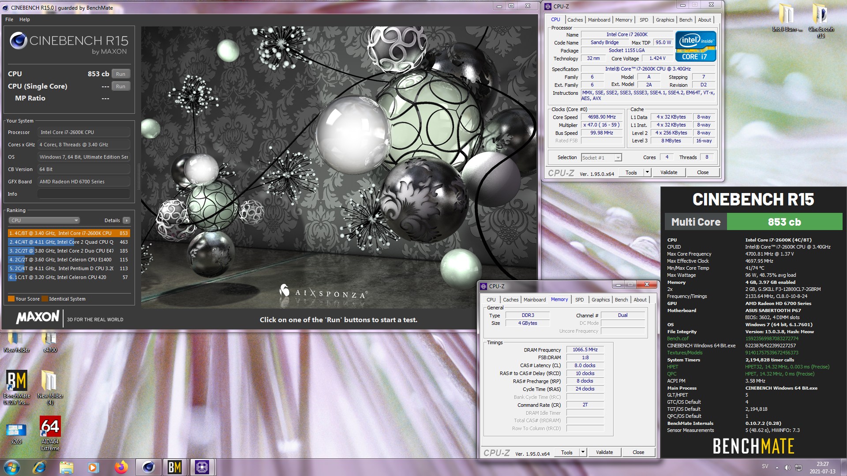
Task: Click Close button in lower CPU-Z window
Action: (x=638, y=453)
